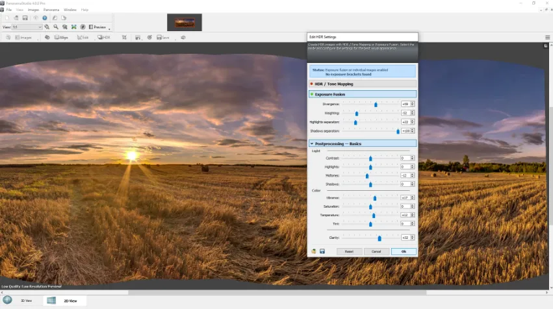Load HDR settings preset icon
Screen dimensions: 553x309
point(313,251)
